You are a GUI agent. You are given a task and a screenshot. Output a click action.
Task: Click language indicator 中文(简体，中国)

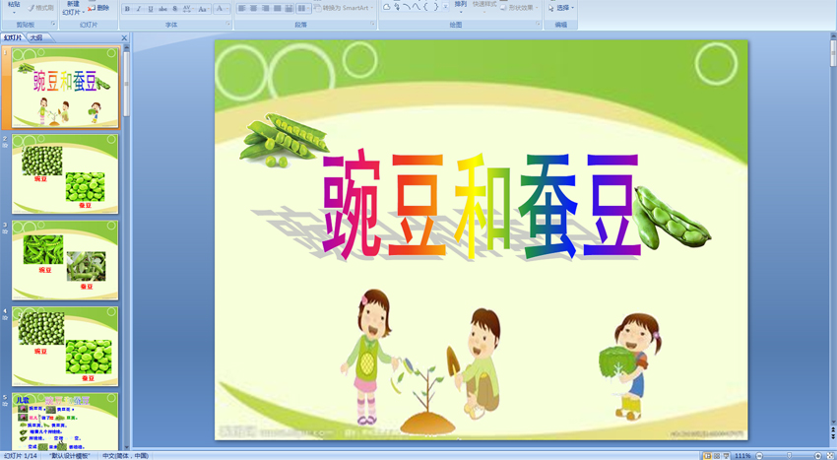tap(125, 456)
